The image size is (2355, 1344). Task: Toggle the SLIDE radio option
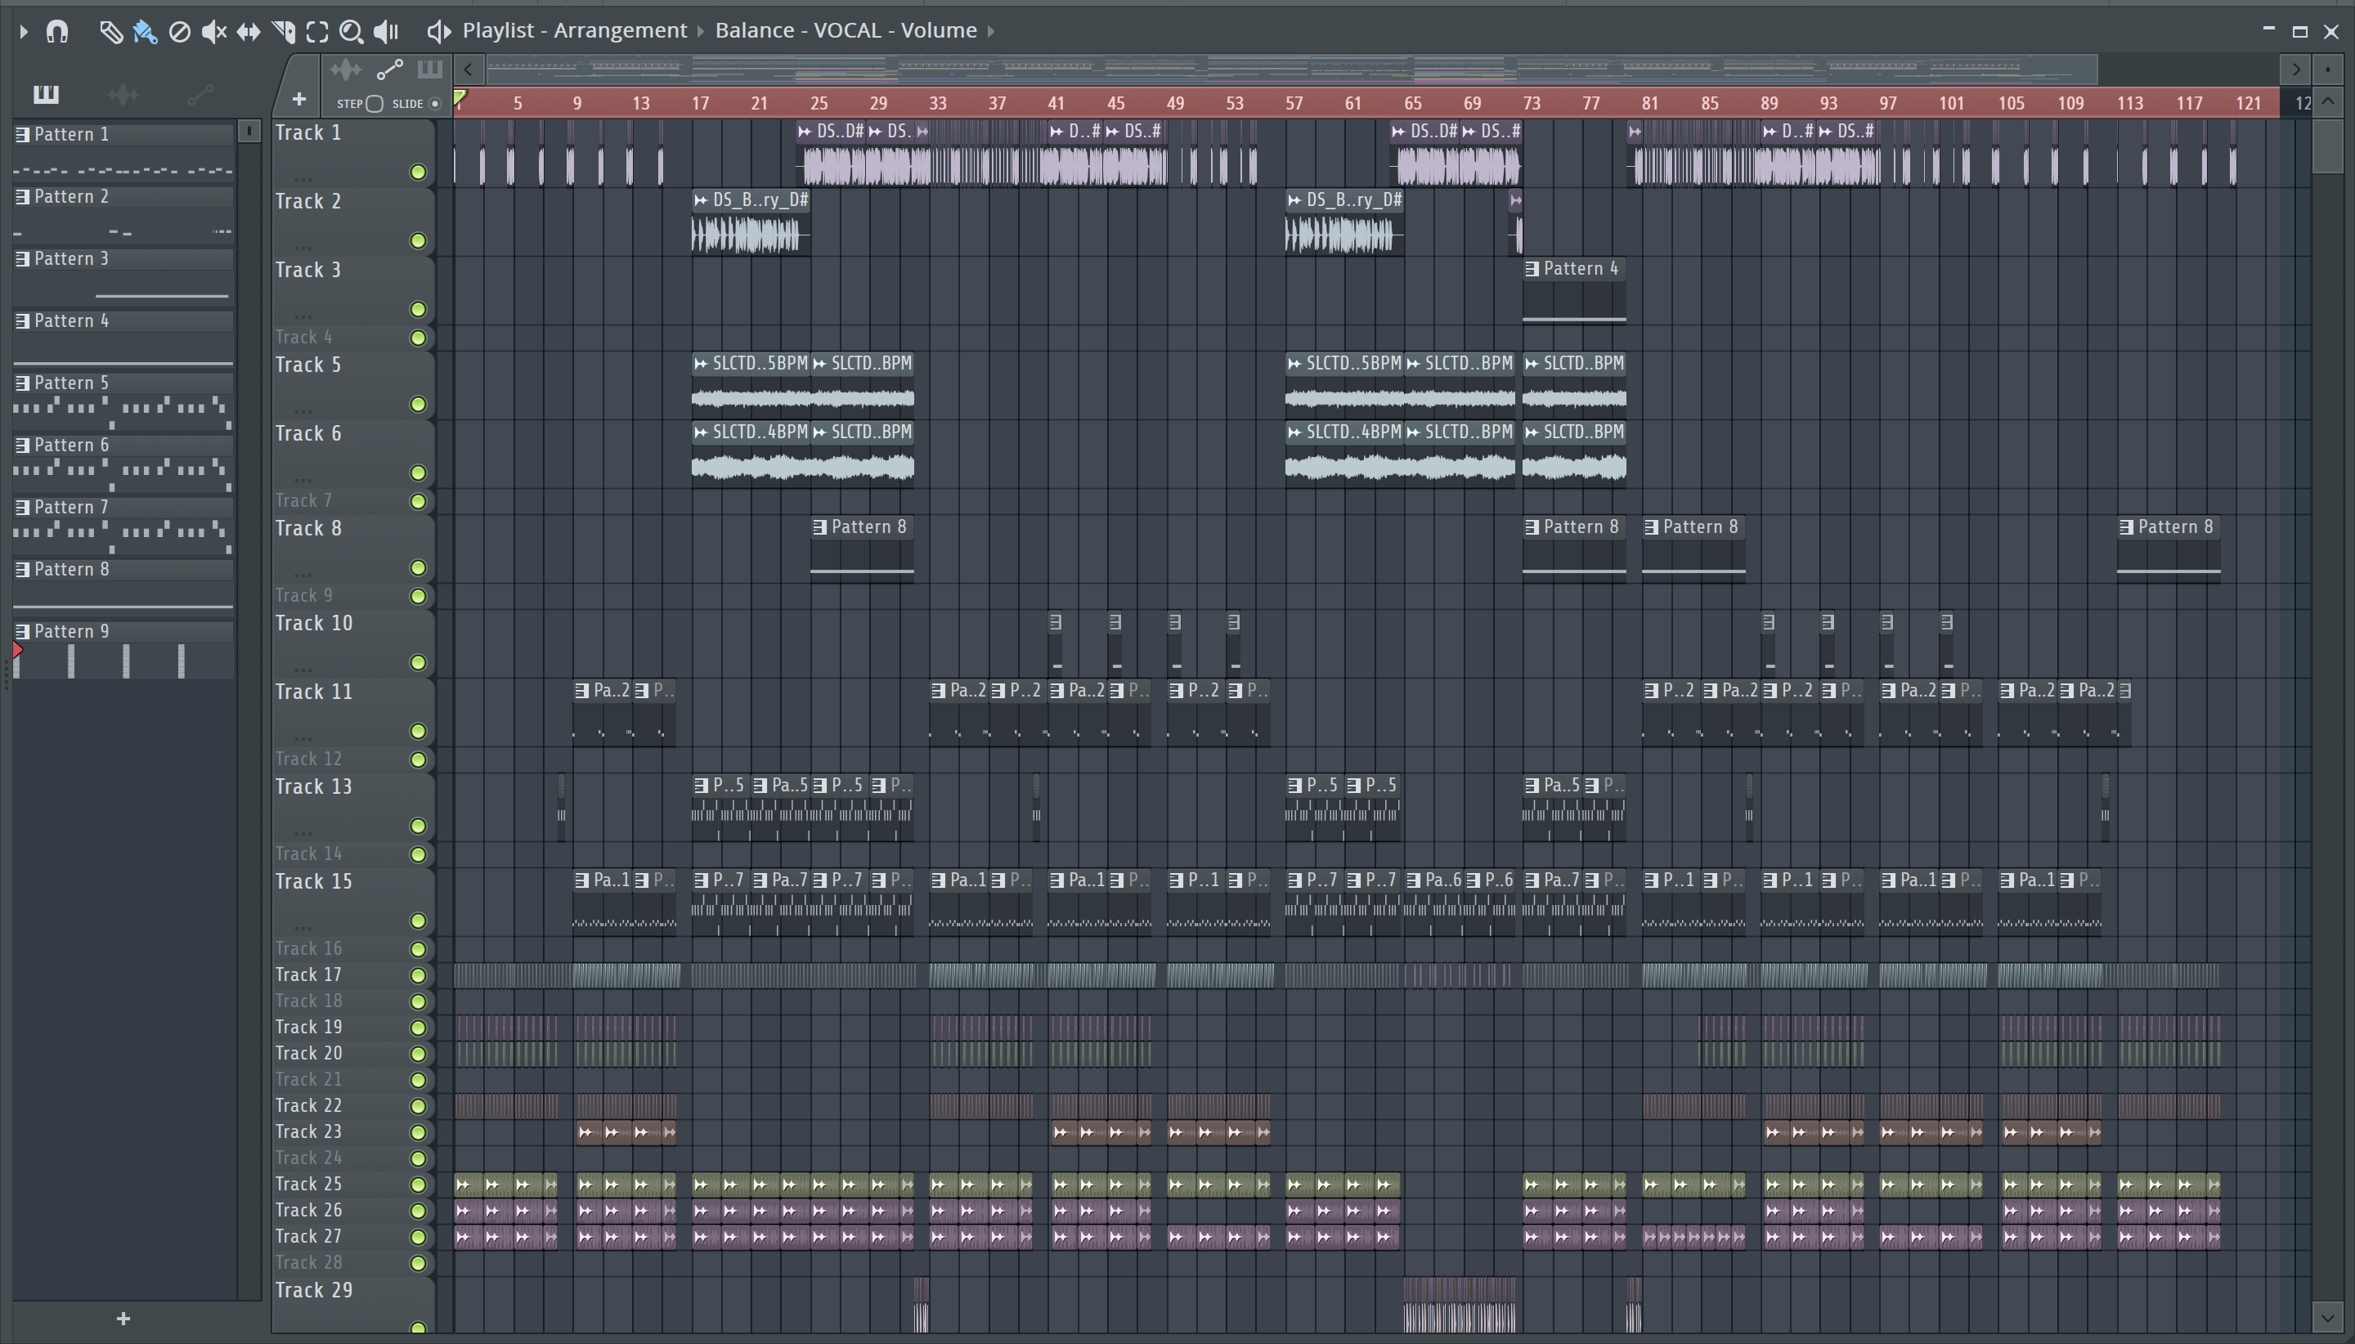[435, 103]
